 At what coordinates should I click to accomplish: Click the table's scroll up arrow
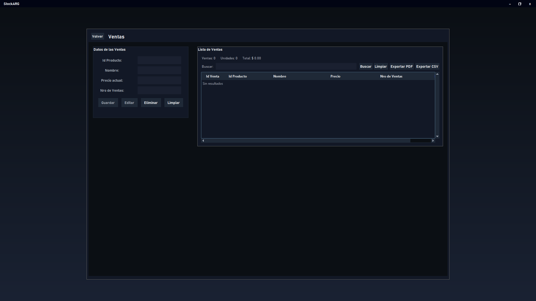click(437, 74)
